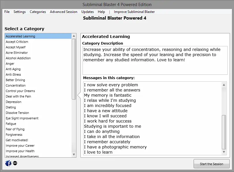Screen dimensions: 234x172
Task: Click category list scroll down arrow
Action: point(74,154)
